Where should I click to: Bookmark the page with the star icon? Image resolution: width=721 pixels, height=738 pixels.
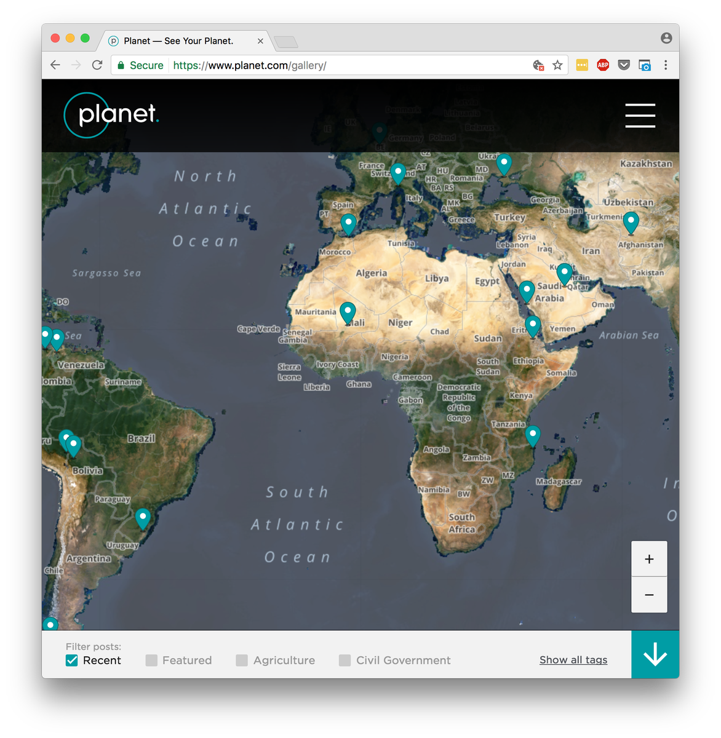557,65
